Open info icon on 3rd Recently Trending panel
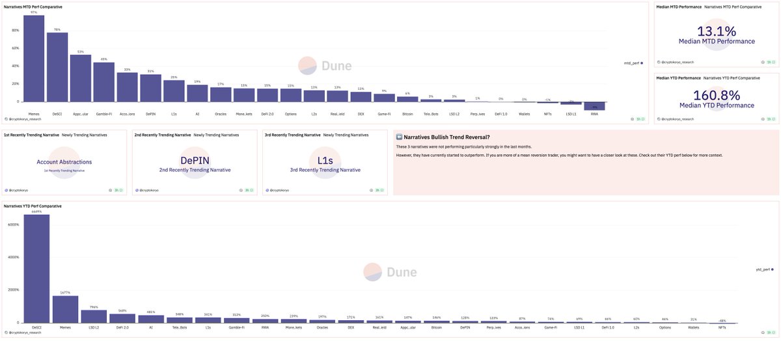This screenshot has width=781, height=341. coord(372,190)
